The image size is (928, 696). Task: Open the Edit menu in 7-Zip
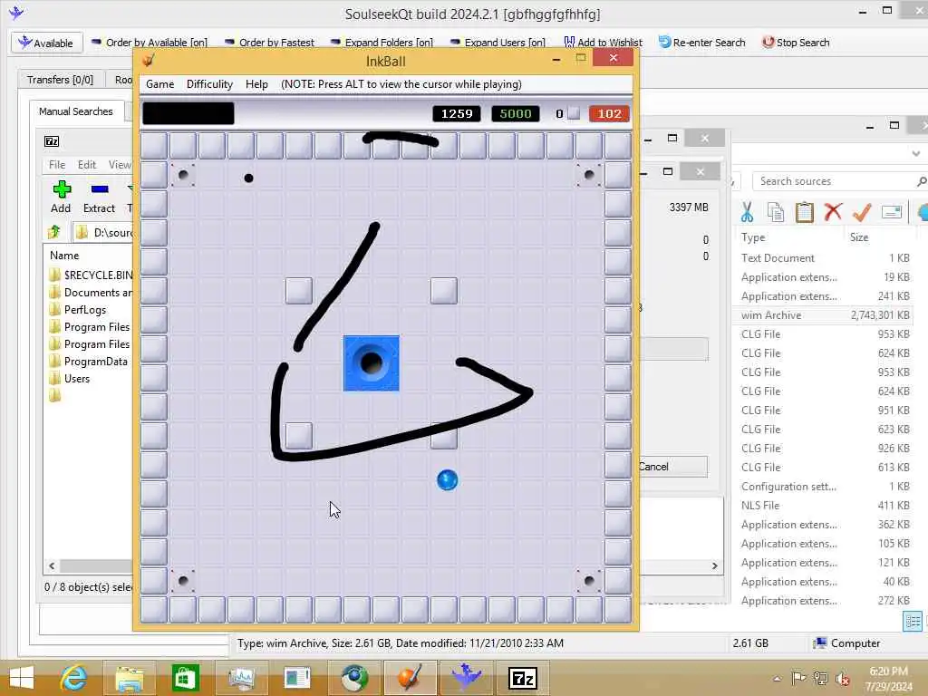(x=86, y=165)
